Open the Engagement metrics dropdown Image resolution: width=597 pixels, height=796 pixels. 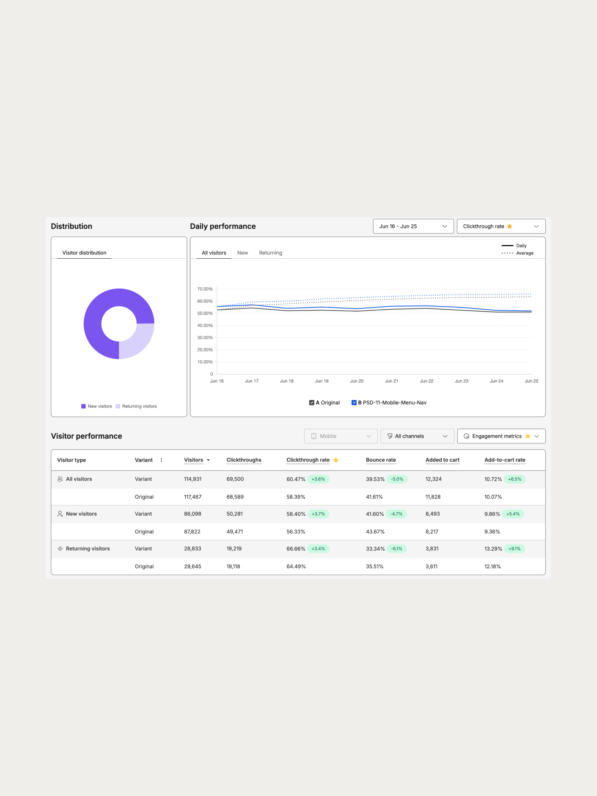point(501,436)
